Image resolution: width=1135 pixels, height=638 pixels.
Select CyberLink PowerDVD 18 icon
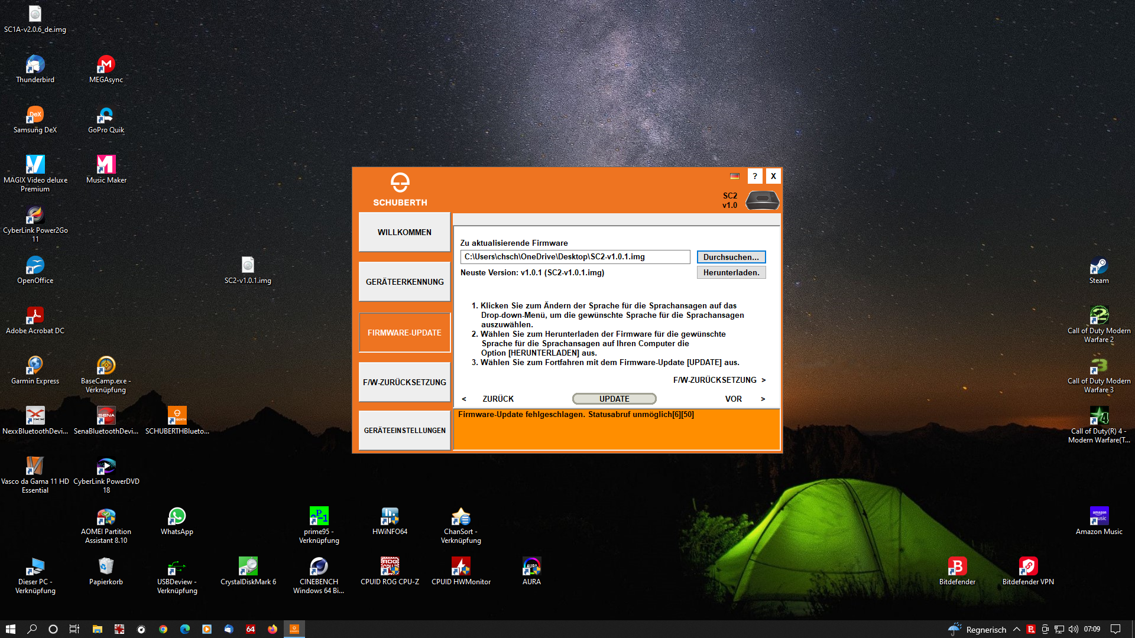coord(106,475)
